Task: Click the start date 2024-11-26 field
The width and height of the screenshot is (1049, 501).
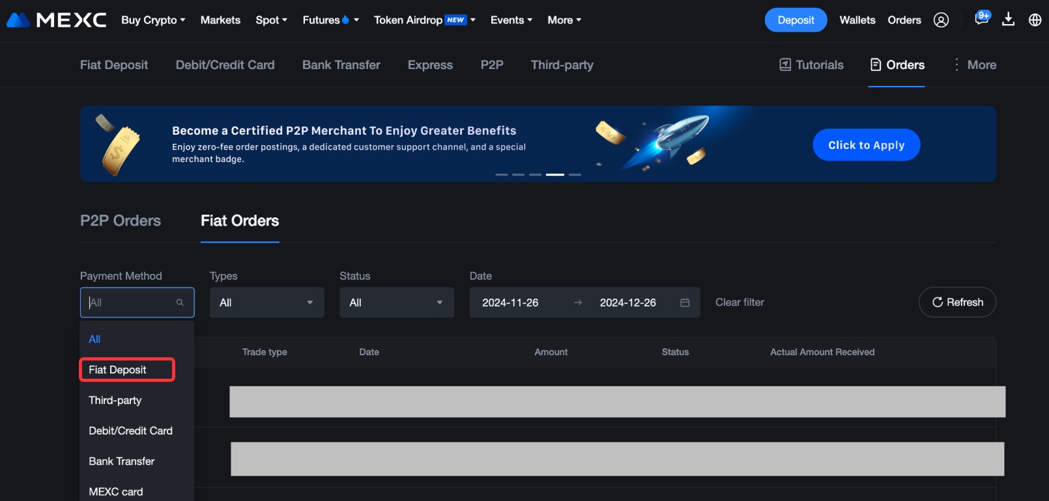Action: pyautogui.click(x=510, y=303)
